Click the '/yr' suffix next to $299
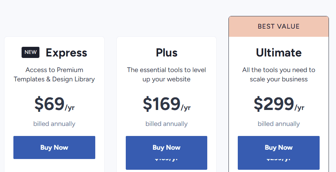 tap(300, 107)
